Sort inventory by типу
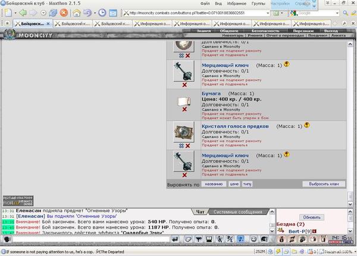The height and width of the screenshot is (256, 357). pyautogui.click(x=247, y=184)
